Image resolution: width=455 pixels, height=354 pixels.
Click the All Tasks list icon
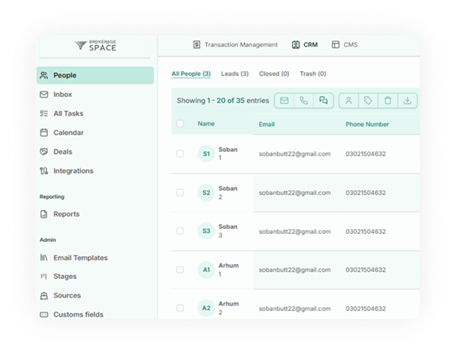coord(44,114)
